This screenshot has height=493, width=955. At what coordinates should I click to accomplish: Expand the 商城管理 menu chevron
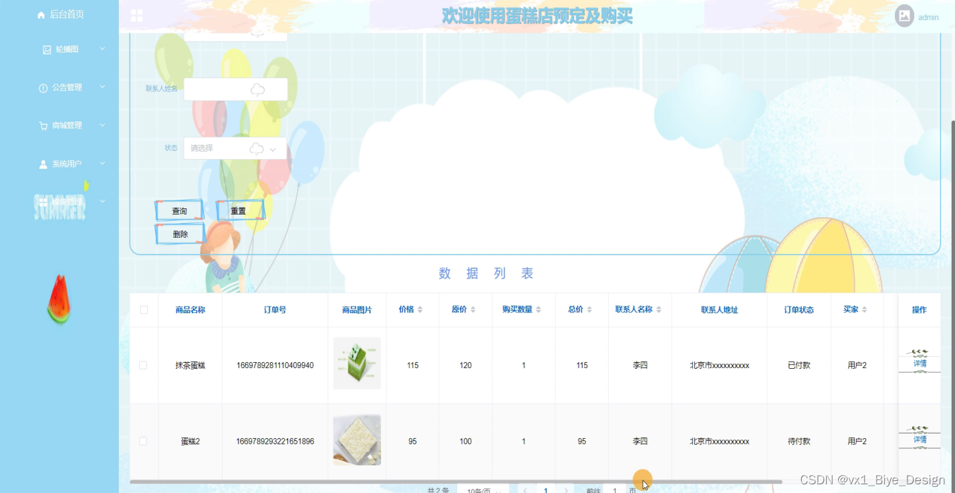point(102,125)
